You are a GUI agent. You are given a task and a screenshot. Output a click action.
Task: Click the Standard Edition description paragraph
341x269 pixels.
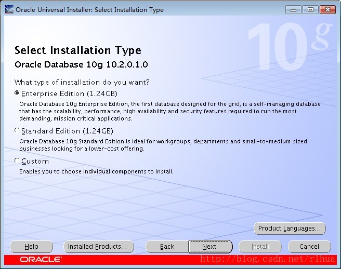pos(163,145)
